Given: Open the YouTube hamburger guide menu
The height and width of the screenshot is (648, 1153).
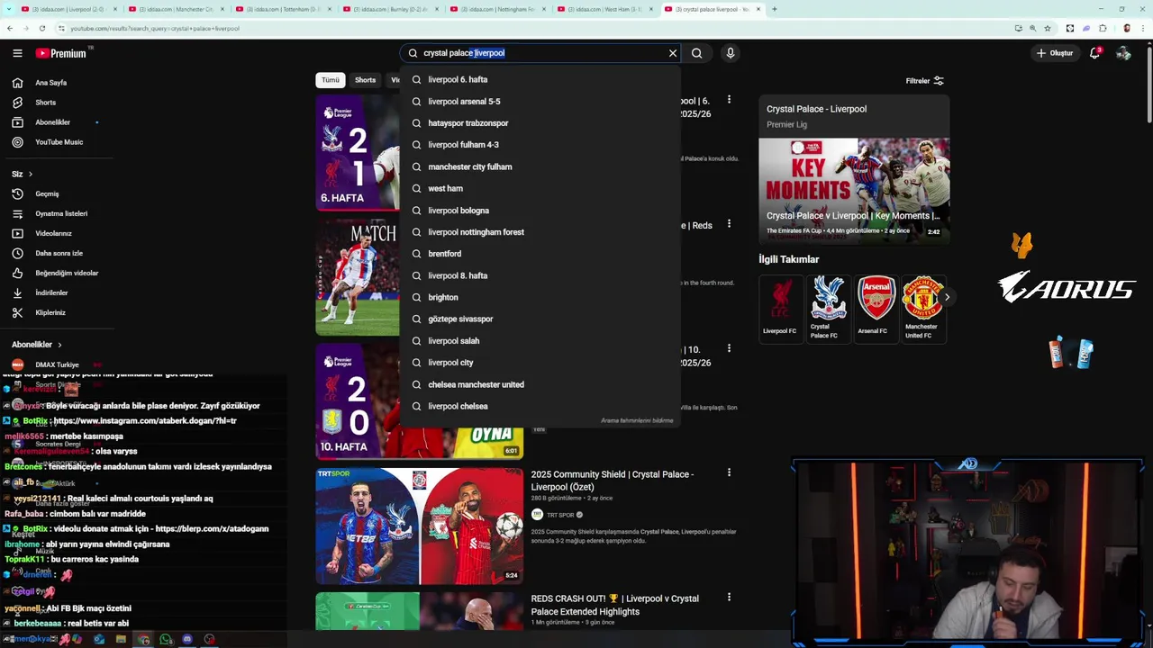Looking at the screenshot, I should click(17, 53).
